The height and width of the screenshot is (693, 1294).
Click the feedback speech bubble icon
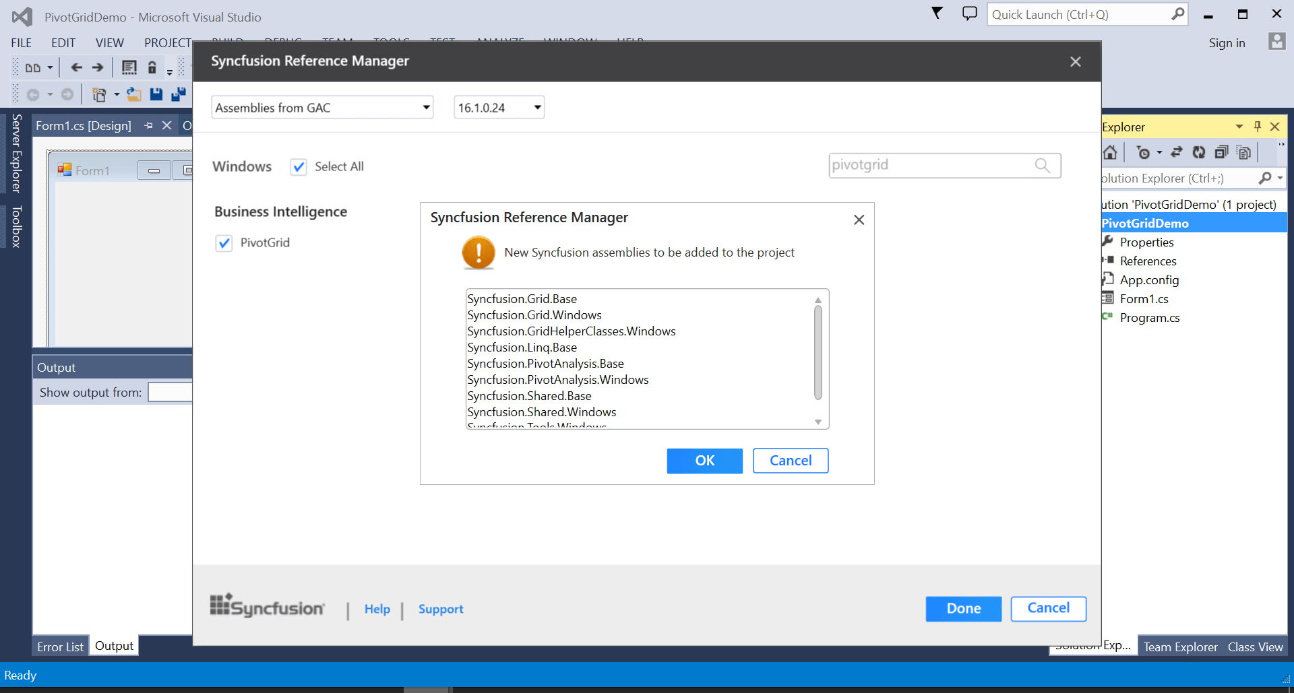(x=969, y=13)
